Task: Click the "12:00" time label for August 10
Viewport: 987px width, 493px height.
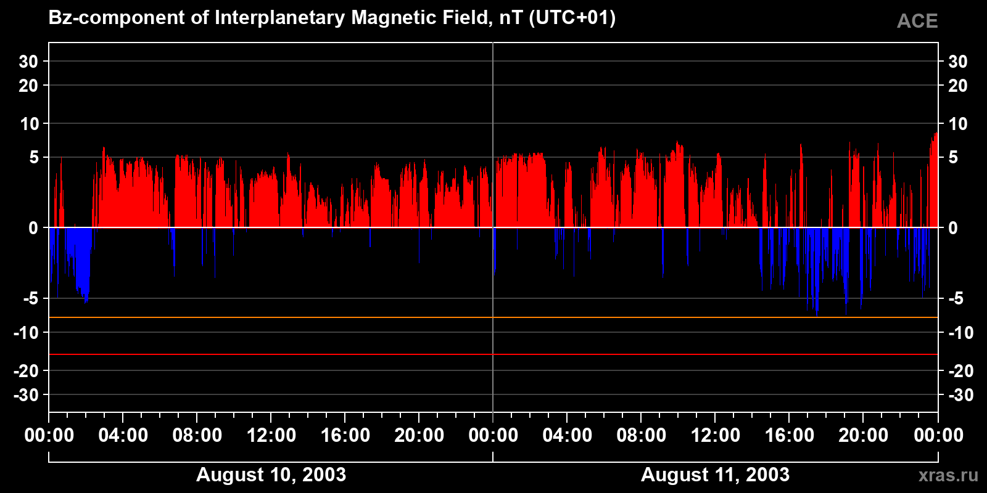Action: (x=271, y=436)
